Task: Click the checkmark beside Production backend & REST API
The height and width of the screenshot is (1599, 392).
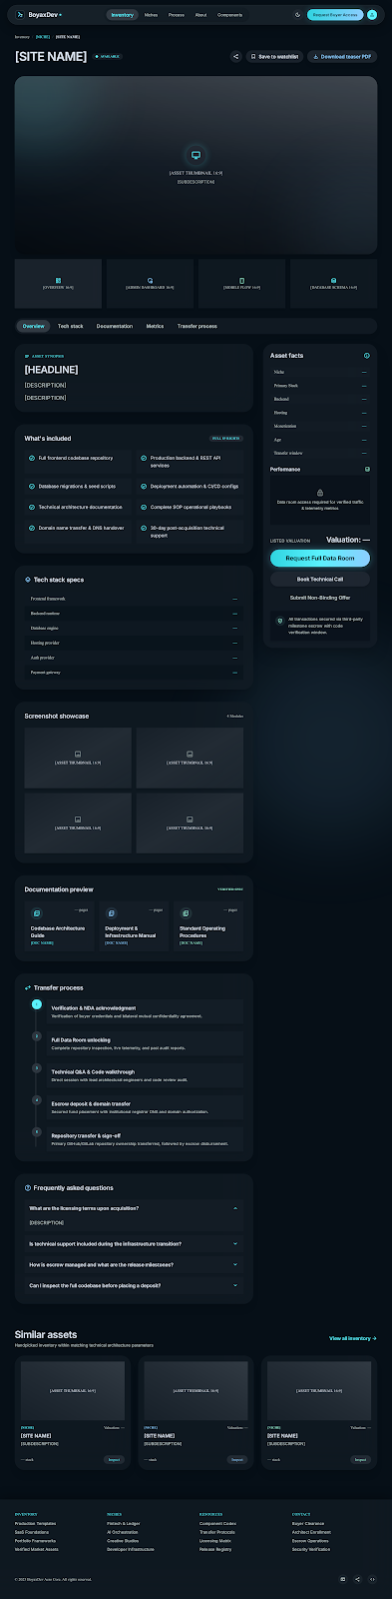Action: (144, 458)
